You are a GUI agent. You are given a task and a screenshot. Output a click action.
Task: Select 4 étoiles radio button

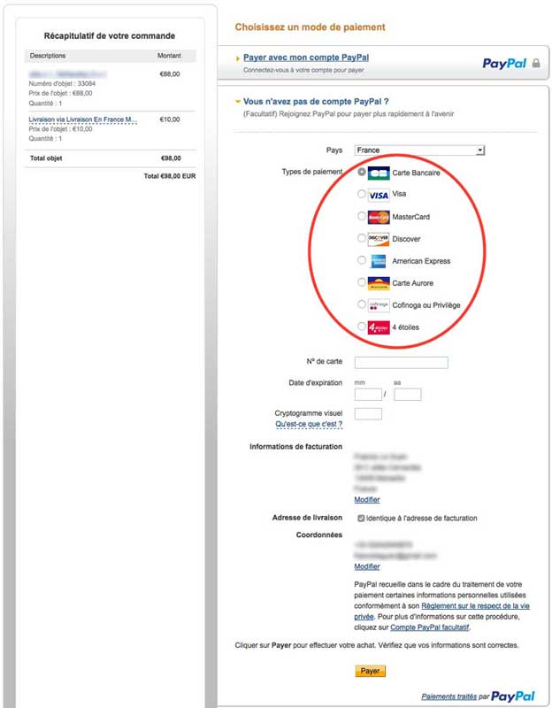pyautogui.click(x=361, y=326)
